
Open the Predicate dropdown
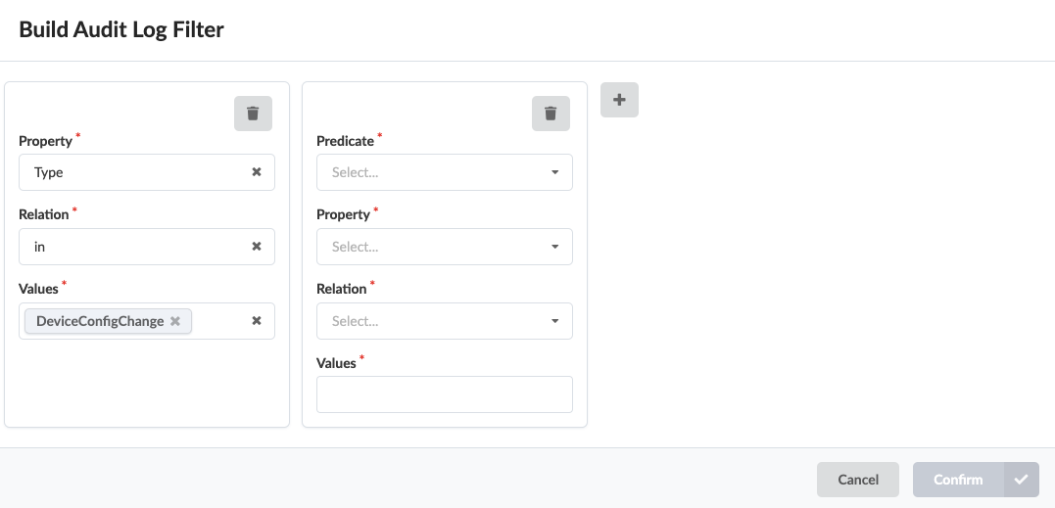click(444, 172)
